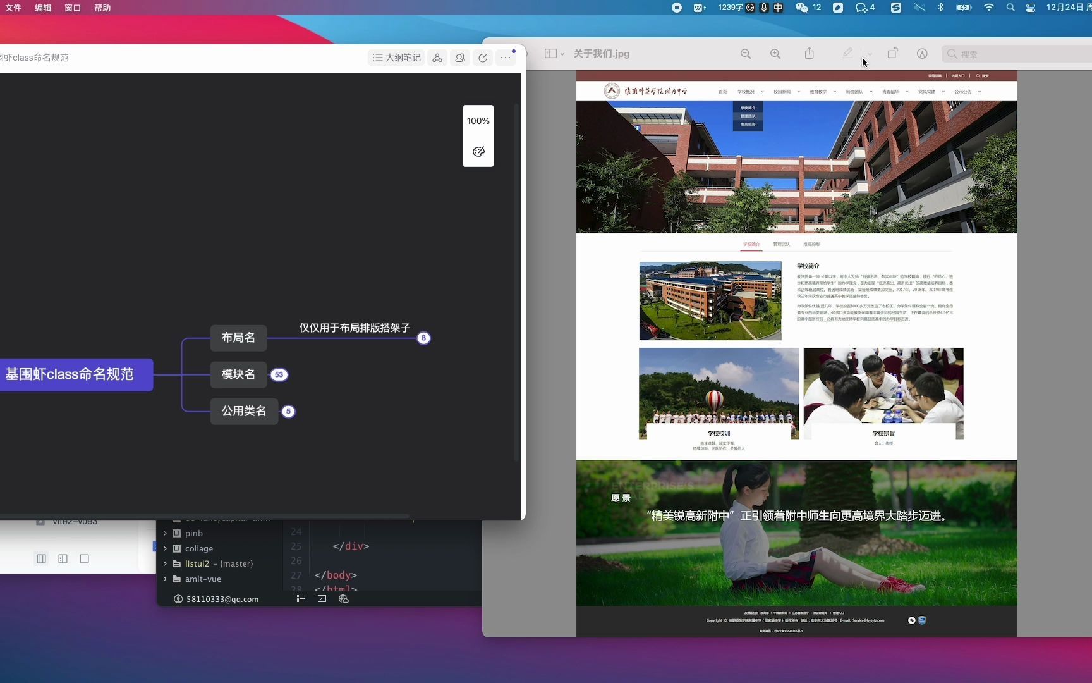Open the 文件 menu in menu bar
1092x683 pixels.
click(x=13, y=8)
